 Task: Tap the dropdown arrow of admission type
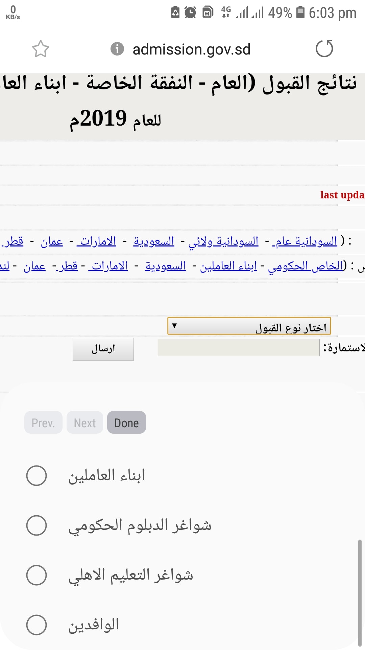(x=174, y=326)
